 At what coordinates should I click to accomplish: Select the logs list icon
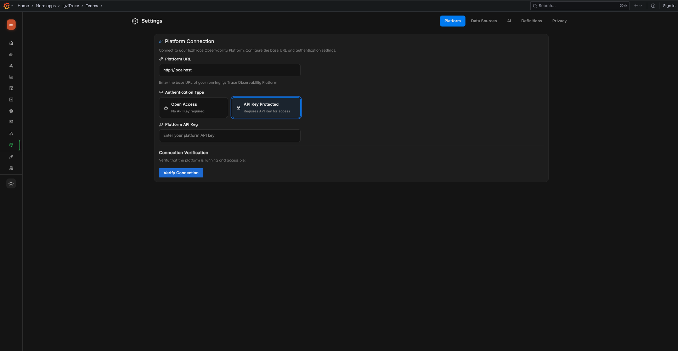(11, 99)
